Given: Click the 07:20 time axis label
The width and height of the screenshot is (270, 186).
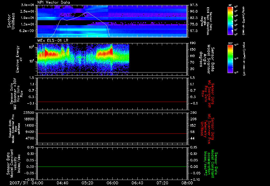Looking at the screenshot, I should (x=162, y=183).
